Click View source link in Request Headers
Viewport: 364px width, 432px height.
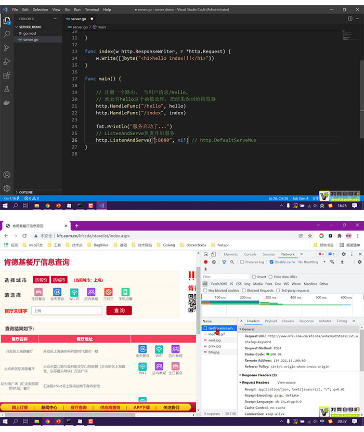tap(287, 383)
